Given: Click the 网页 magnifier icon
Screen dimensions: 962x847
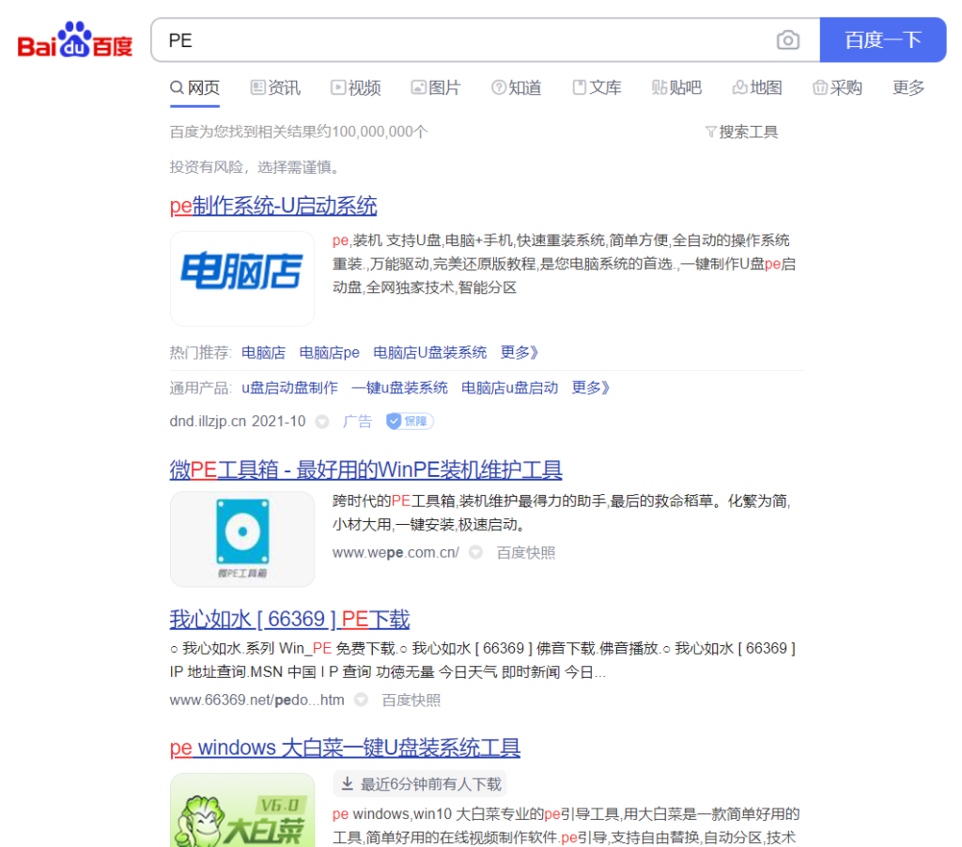Looking at the screenshot, I should 177,87.
